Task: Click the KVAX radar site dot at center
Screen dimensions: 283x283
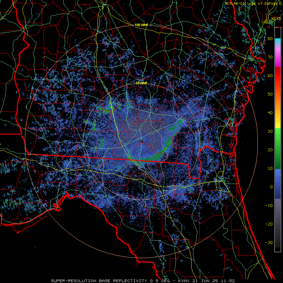Action: (142, 141)
